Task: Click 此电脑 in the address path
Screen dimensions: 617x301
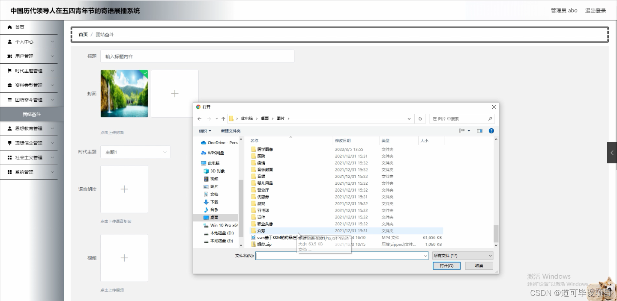Action: click(247, 118)
